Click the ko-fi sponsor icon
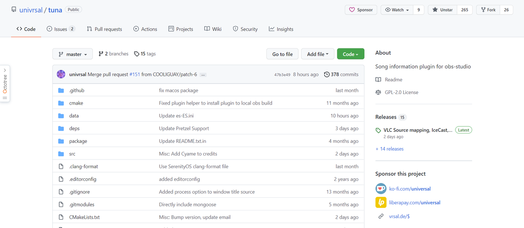 tap(381, 189)
